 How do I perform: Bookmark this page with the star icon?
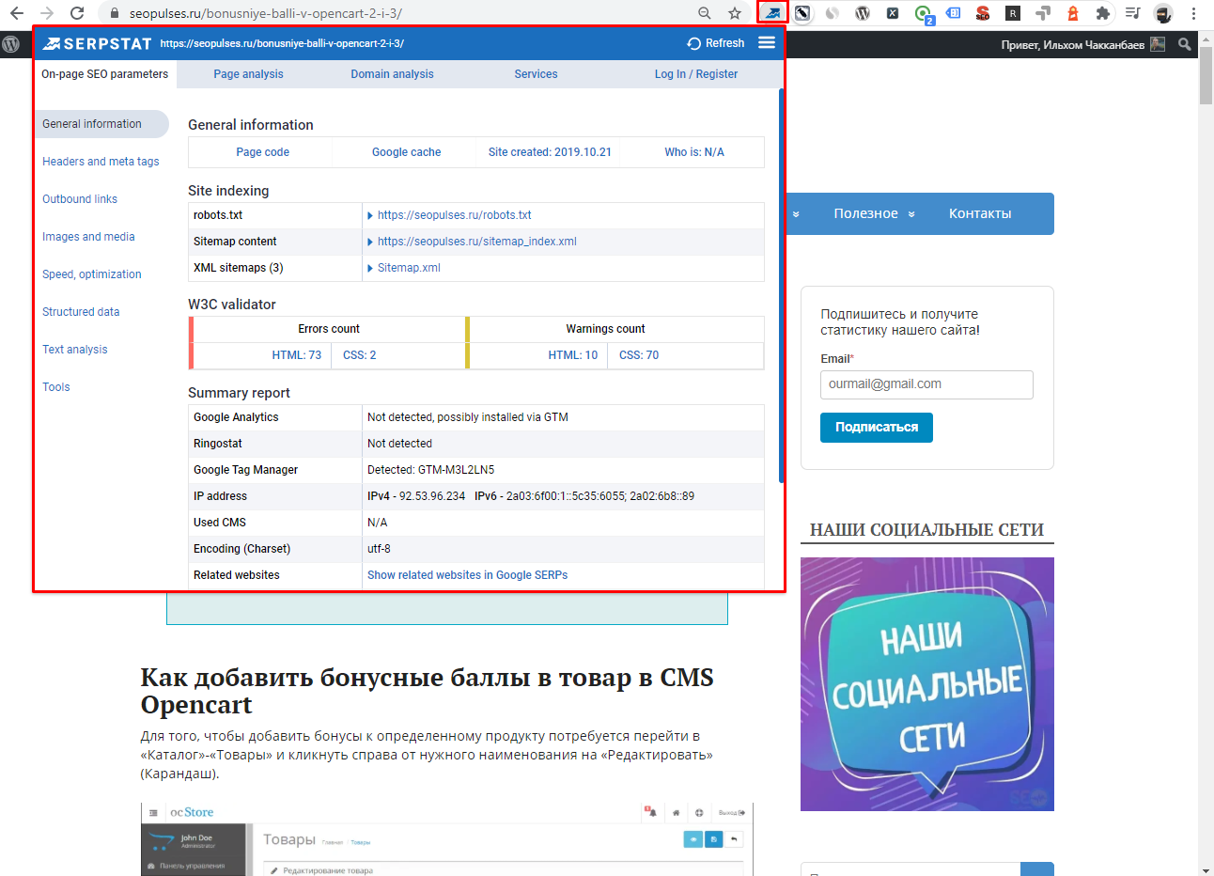pyautogui.click(x=735, y=13)
